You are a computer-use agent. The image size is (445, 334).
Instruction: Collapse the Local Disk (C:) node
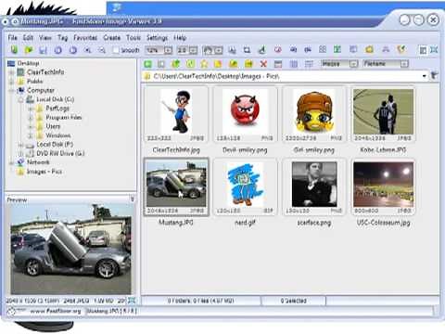click(x=20, y=99)
